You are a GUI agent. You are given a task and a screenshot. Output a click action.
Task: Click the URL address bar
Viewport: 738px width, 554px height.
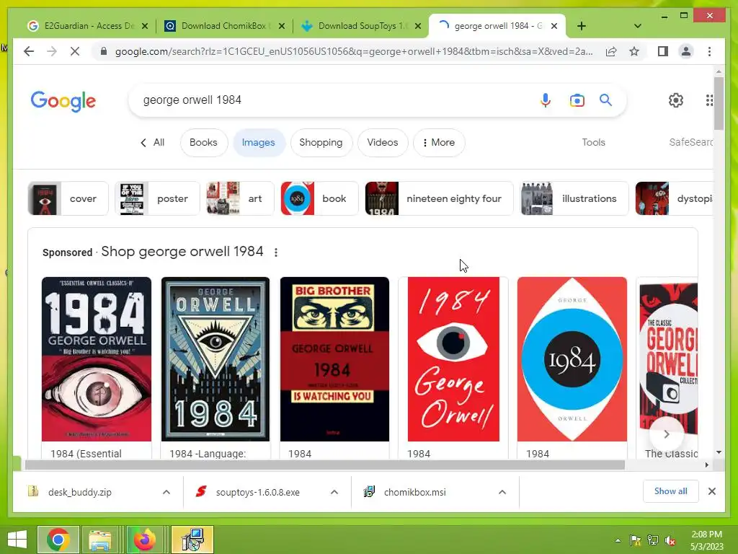click(x=354, y=51)
